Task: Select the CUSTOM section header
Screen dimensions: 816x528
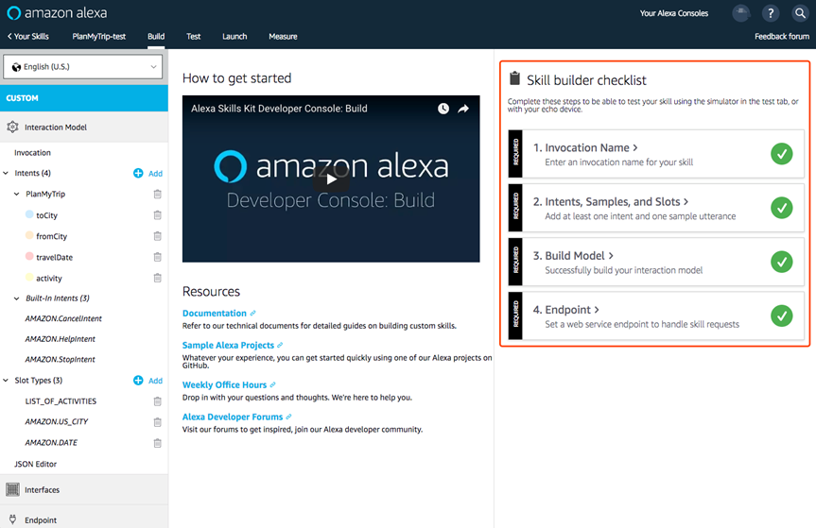Action: pos(84,98)
